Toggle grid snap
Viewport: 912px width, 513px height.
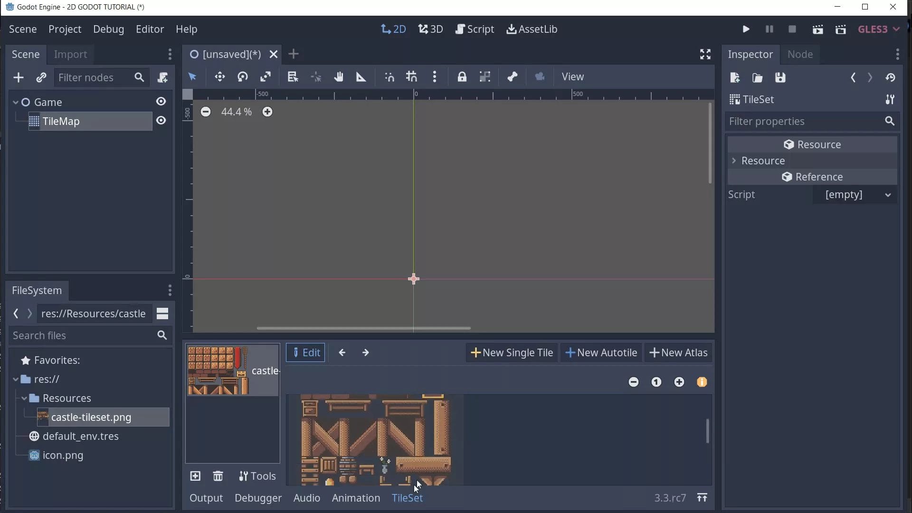click(412, 77)
